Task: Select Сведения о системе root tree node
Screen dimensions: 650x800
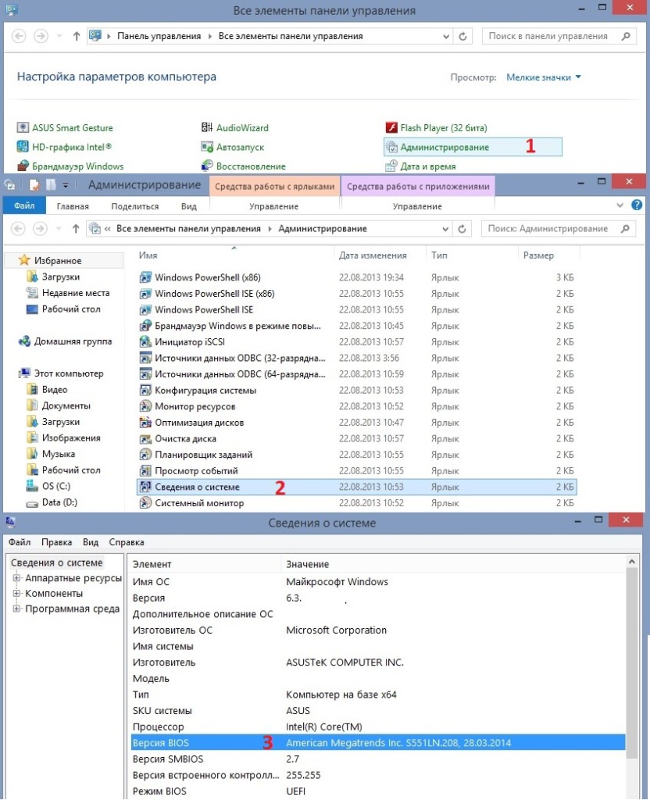Action: click(56, 562)
